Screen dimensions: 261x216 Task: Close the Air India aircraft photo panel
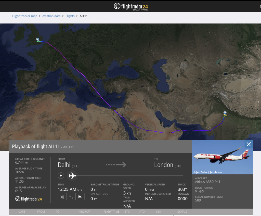249,144
